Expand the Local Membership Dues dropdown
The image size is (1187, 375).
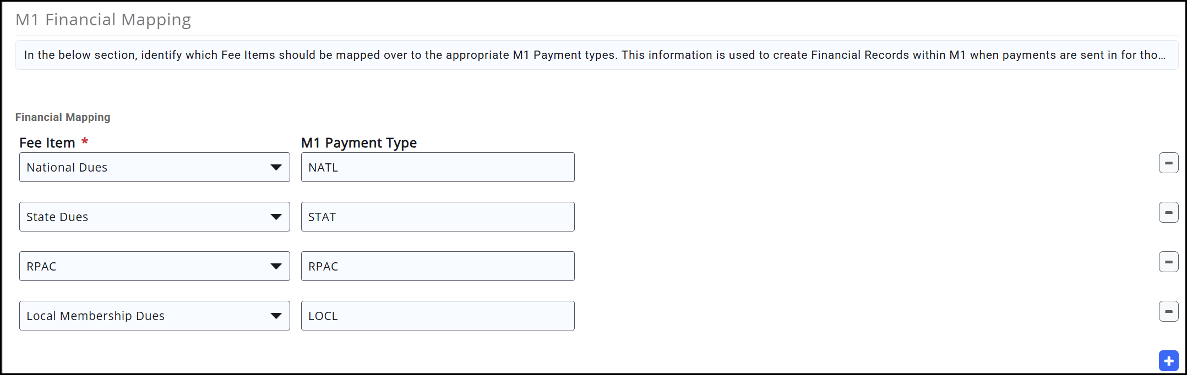tap(154, 316)
